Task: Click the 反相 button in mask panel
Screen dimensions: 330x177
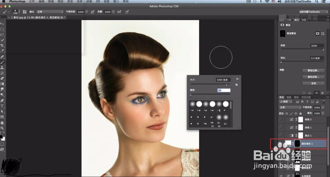Action: click(313, 83)
